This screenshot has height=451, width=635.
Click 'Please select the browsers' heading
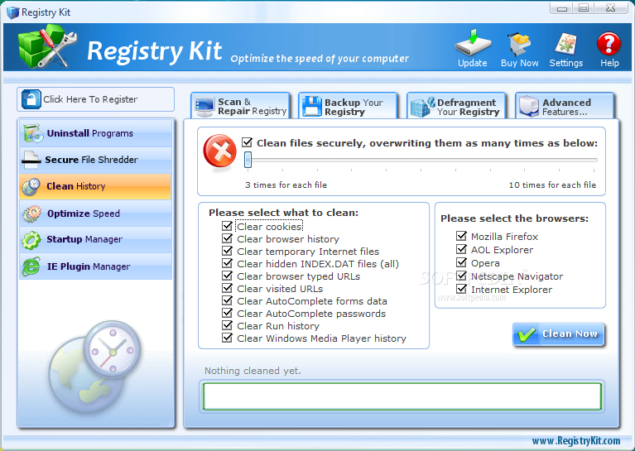514,218
